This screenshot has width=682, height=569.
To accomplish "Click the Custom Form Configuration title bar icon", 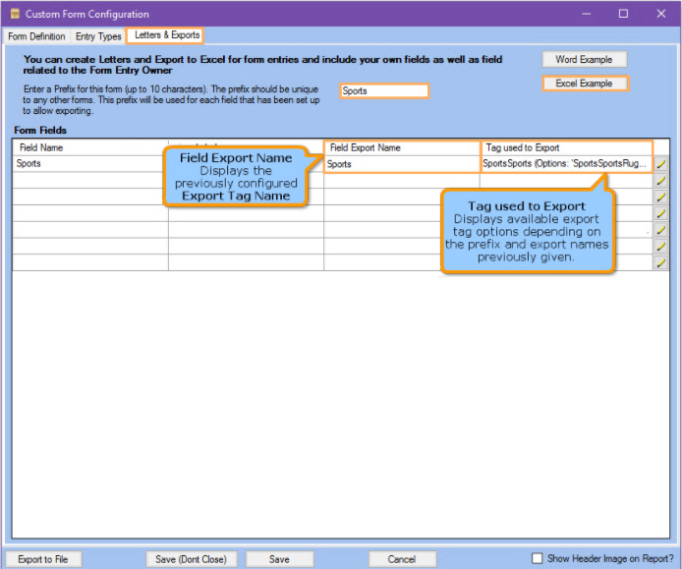I will (x=14, y=14).
